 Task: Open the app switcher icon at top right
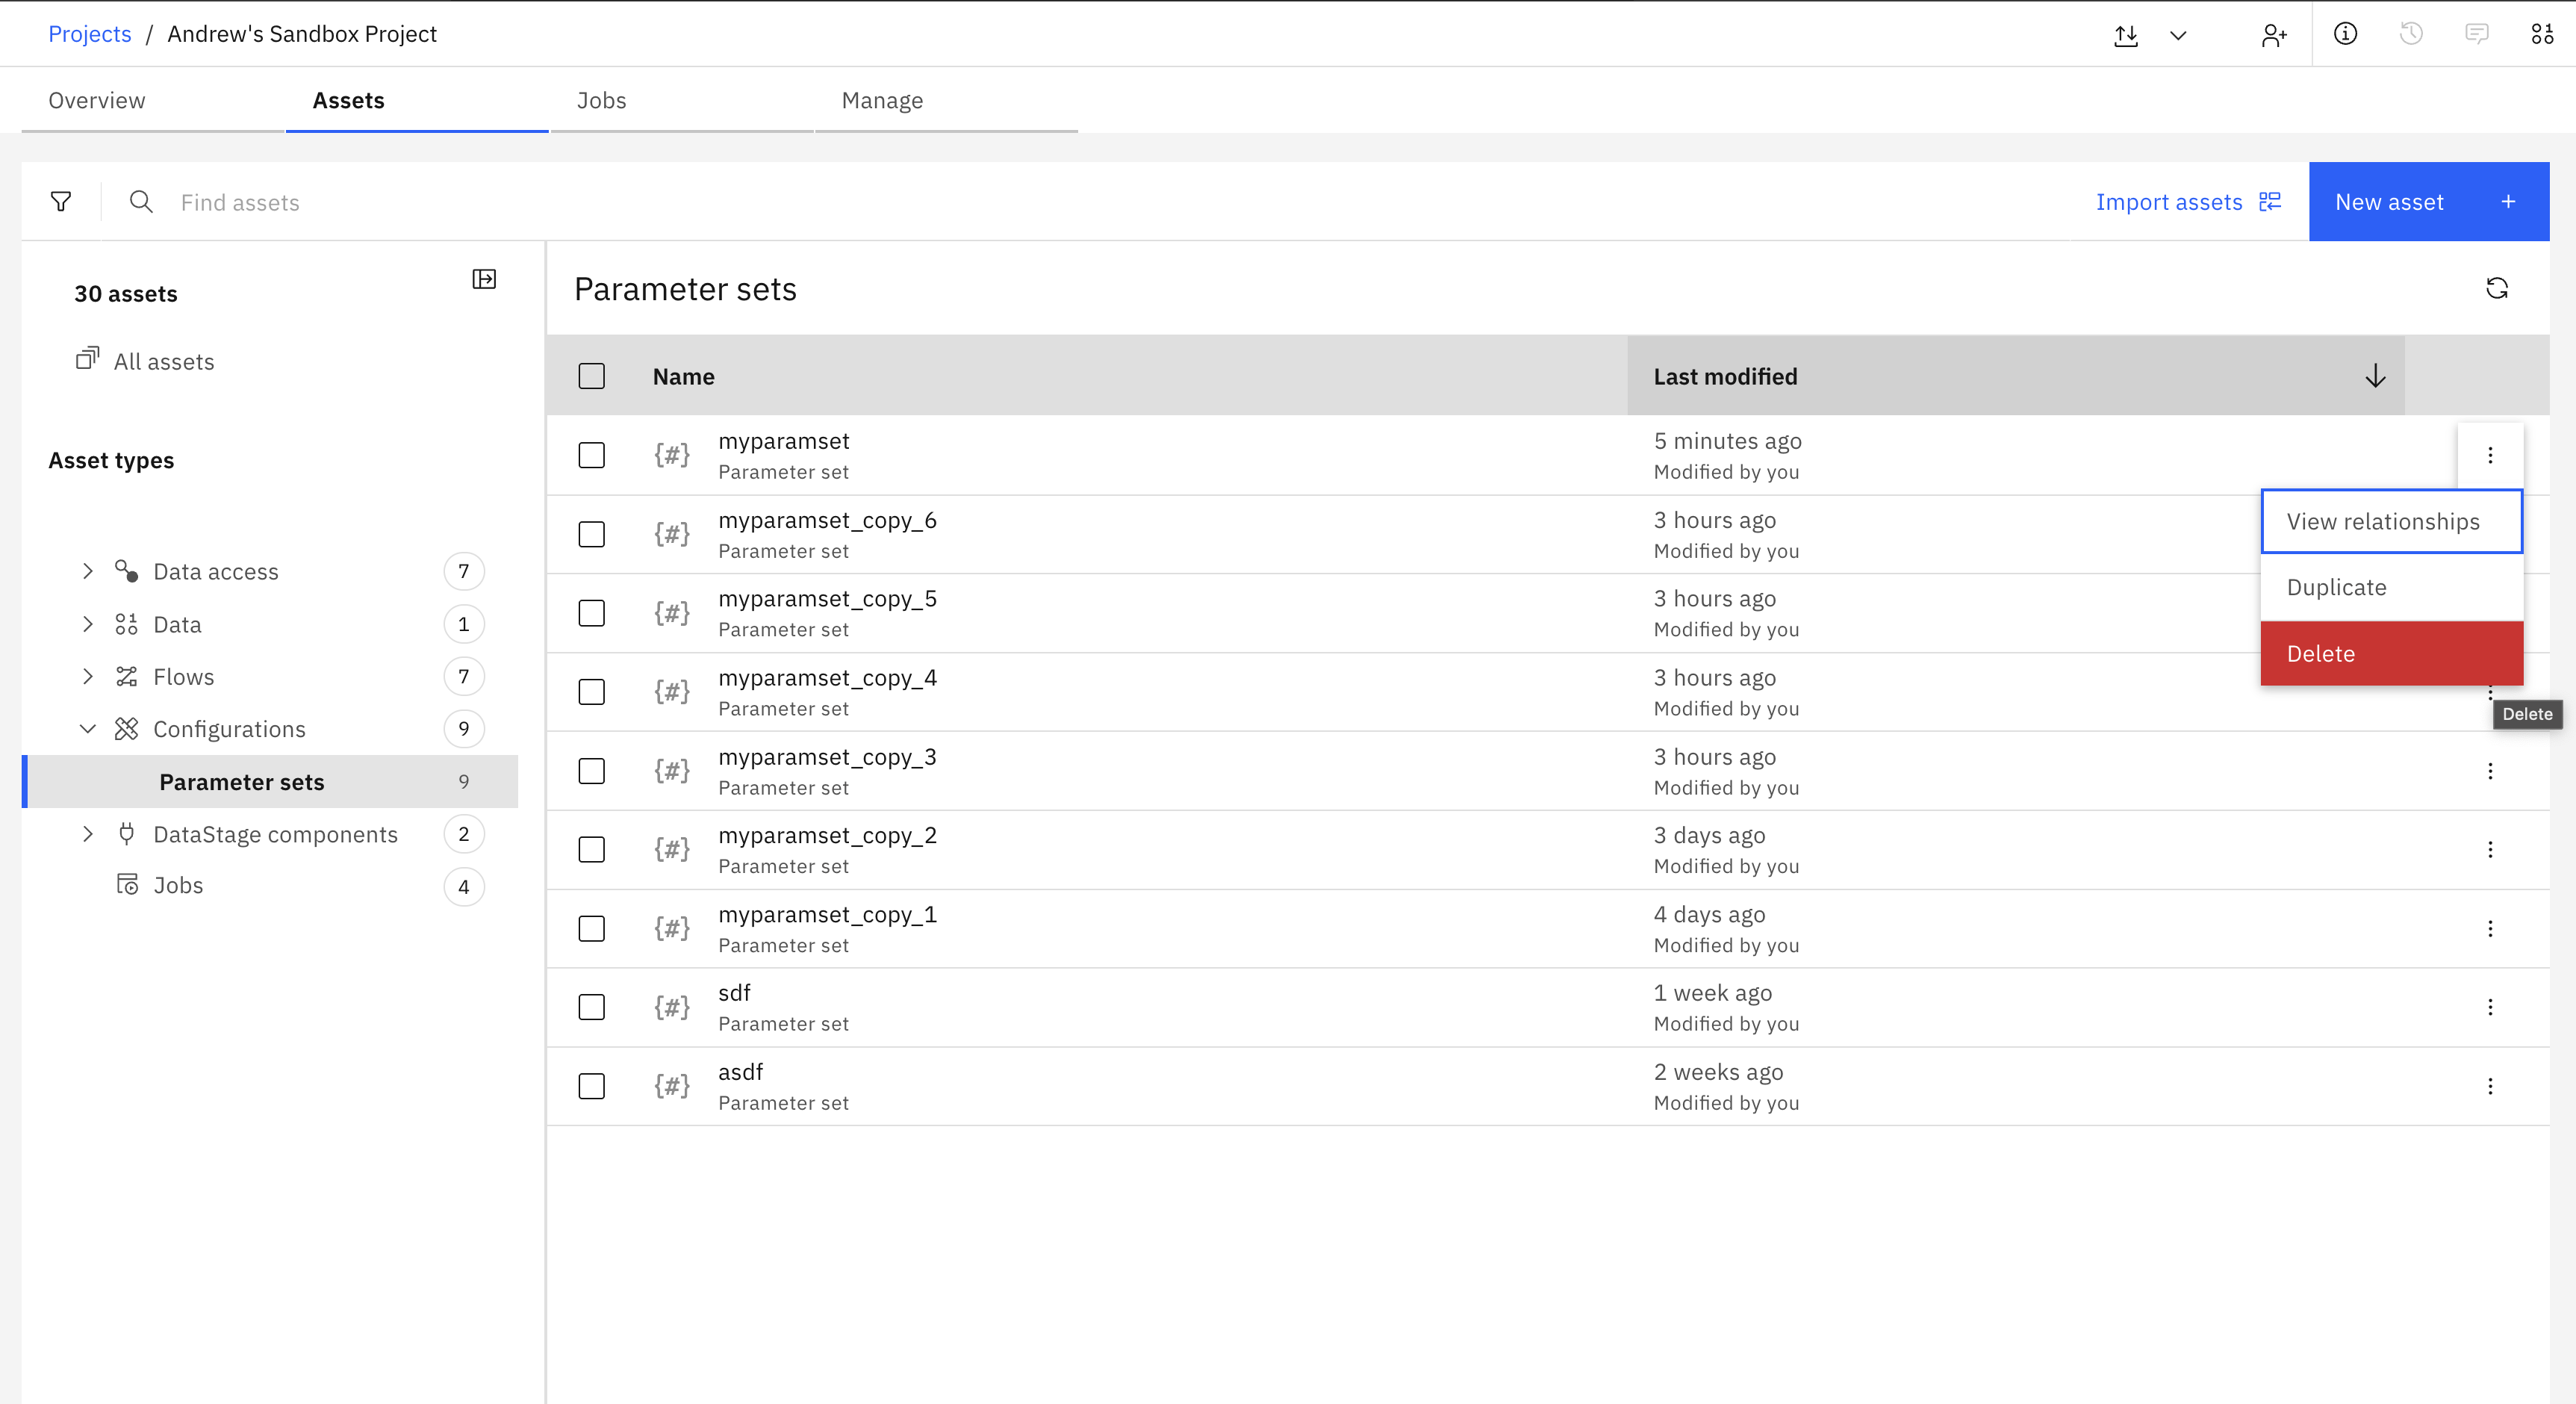[2542, 34]
